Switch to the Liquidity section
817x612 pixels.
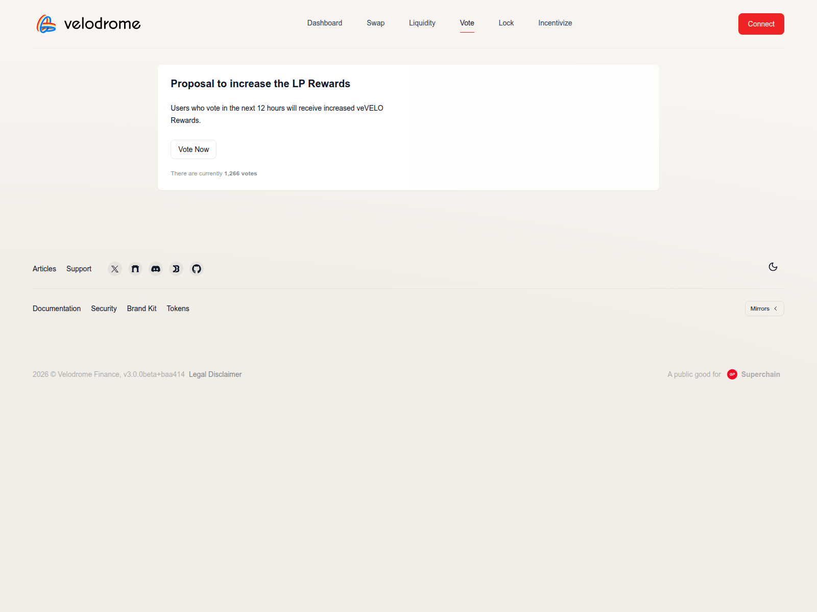point(422,23)
